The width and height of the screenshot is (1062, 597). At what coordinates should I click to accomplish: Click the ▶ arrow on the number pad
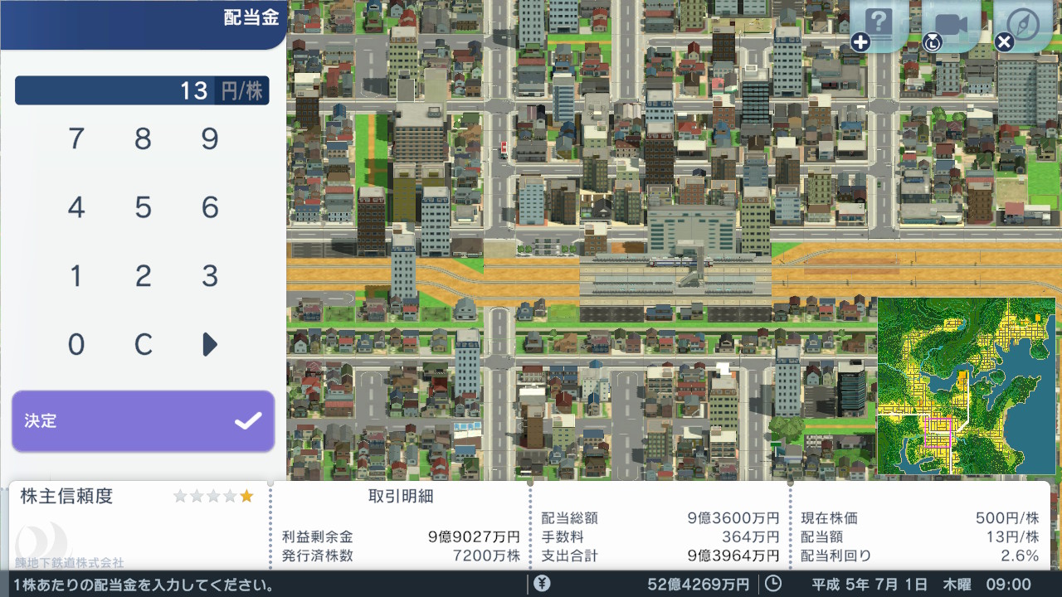click(209, 344)
